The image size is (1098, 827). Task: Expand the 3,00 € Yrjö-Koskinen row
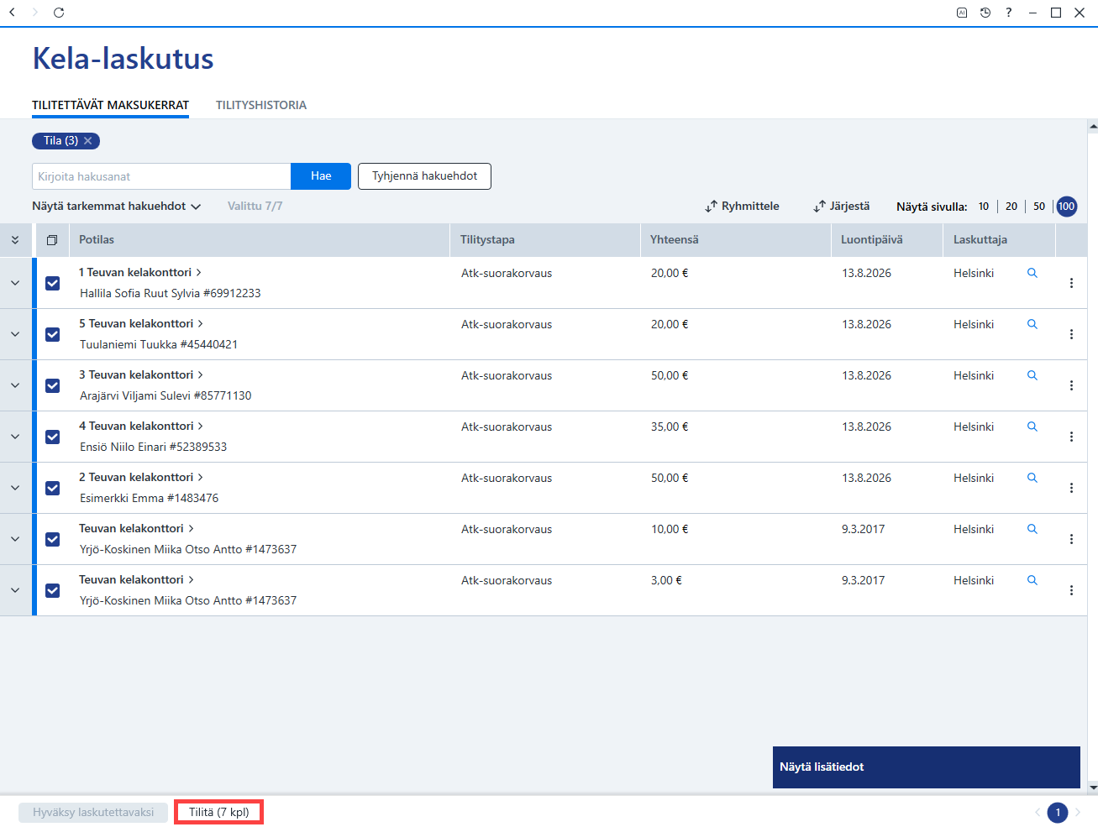tap(15, 590)
